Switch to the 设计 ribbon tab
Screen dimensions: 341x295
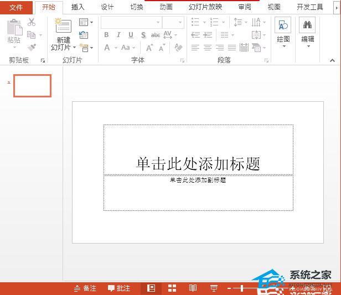[107, 7]
